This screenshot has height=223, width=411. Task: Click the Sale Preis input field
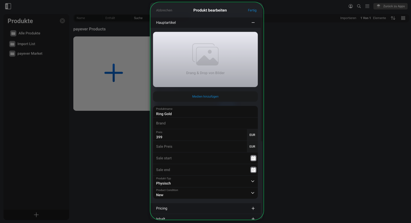point(200,147)
